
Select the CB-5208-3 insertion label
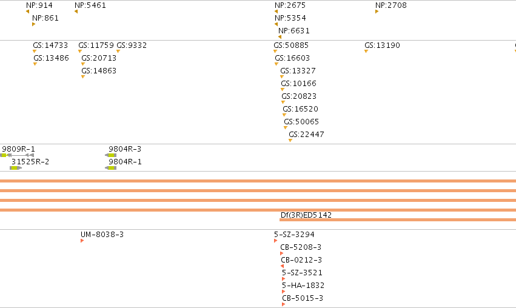click(x=301, y=247)
